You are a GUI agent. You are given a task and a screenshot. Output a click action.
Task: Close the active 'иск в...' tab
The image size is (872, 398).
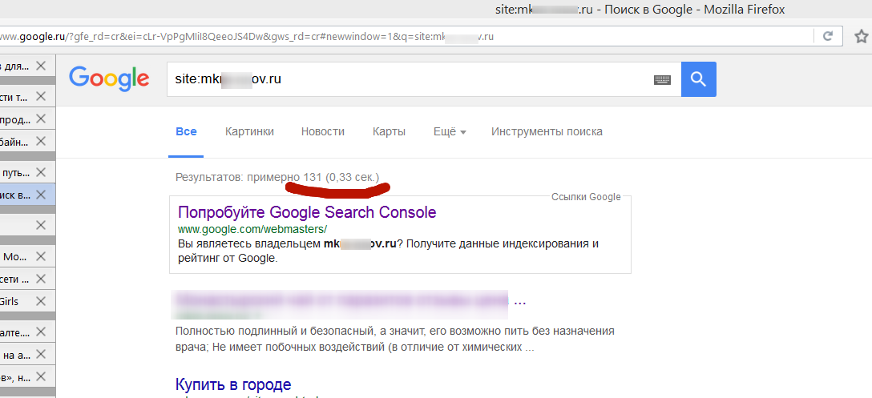click(41, 195)
